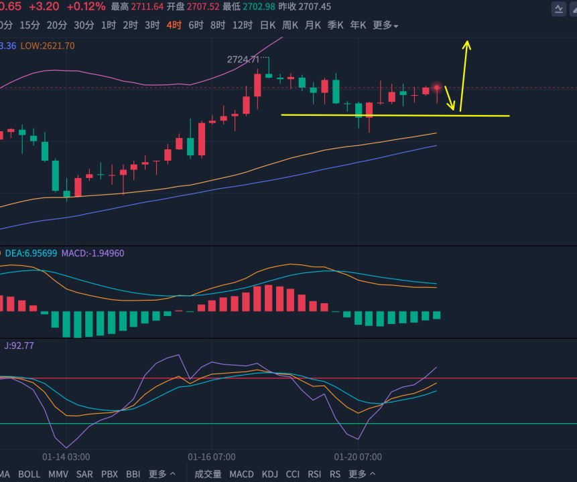Expand 更多 main indicators list

click(x=162, y=474)
